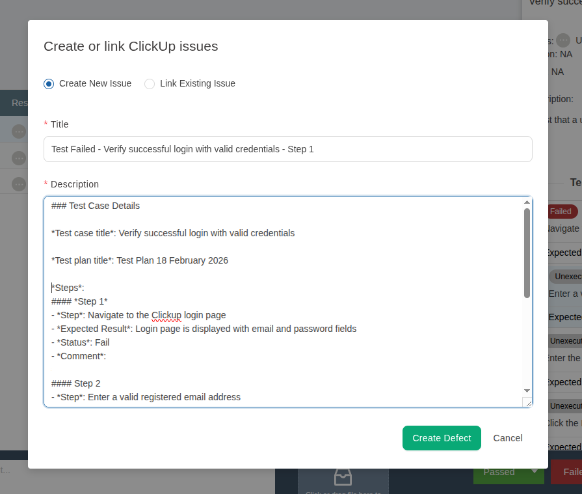This screenshot has width=582, height=494.
Task: Click into the Title input field
Action: tap(287, 149)
